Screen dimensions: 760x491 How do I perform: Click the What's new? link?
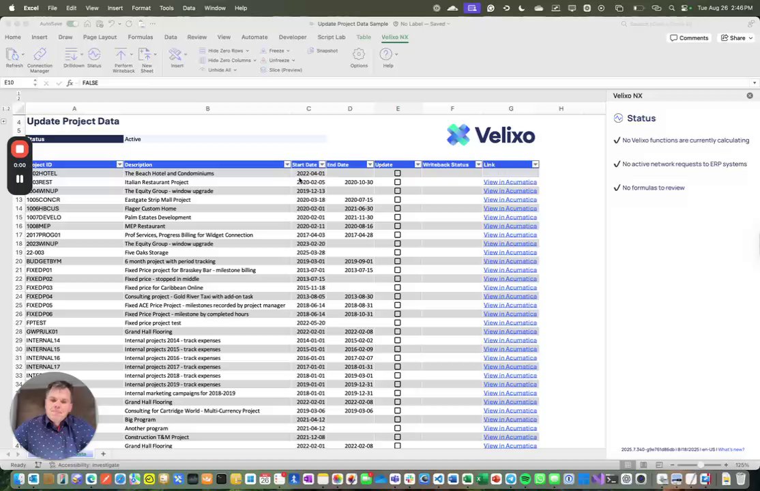click(731, 449)
